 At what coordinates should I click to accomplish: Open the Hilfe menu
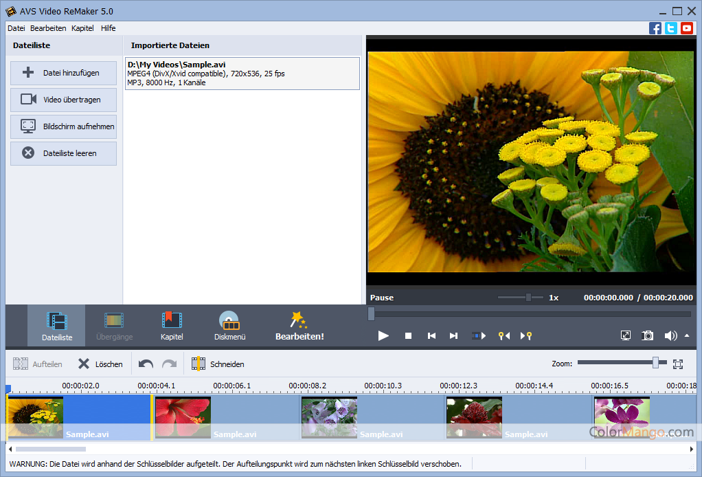tap(108, 28)
